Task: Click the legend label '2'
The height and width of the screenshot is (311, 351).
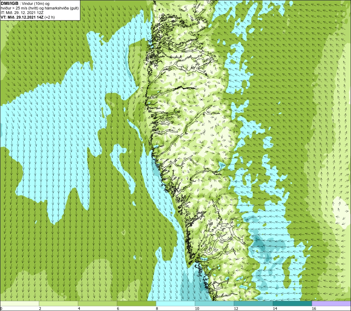Action: tap(40, 309)
